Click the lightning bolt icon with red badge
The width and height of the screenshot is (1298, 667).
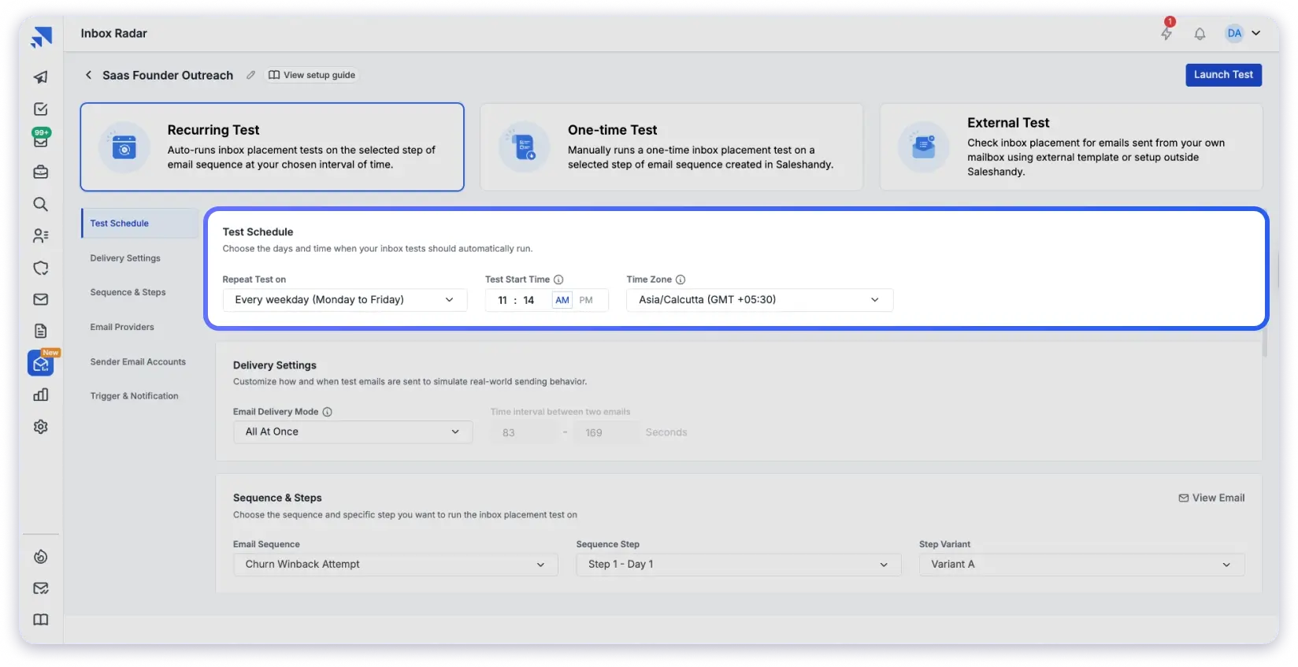1166,33
